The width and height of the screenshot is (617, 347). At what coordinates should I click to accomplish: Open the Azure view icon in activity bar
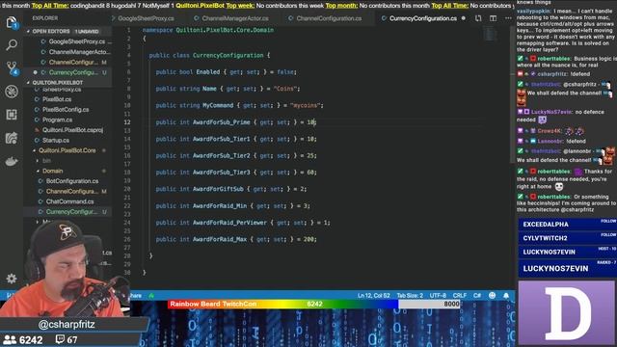click(12, 138)
